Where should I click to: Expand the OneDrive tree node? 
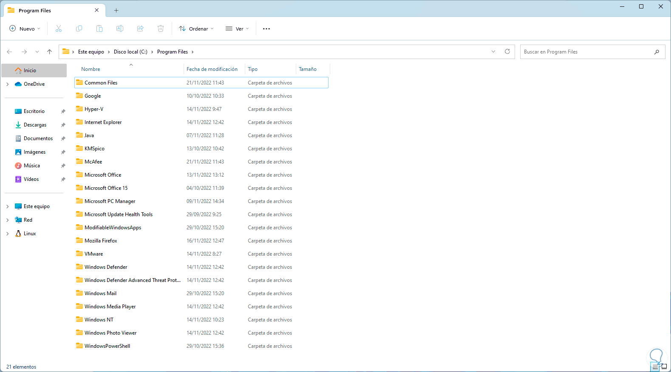[x=8, y=84]
